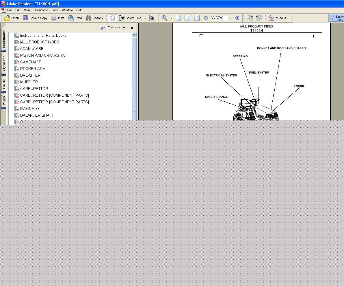Click the Open file toolbar icon
Image resolution: width=344 pixels, height=286 pixels.
click(x=7, y=18)
